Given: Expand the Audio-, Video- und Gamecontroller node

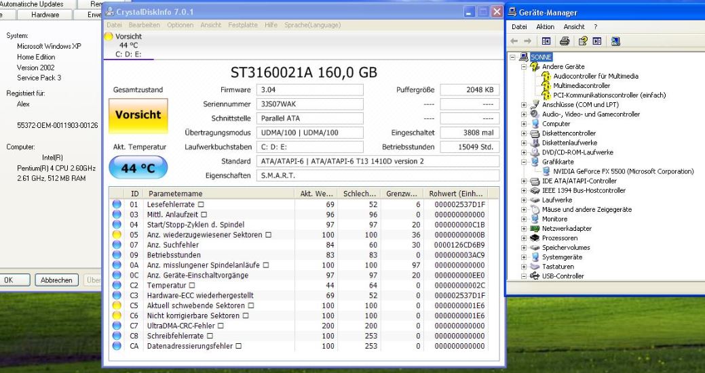Looking at the screenshot, I should pos(524,114).
